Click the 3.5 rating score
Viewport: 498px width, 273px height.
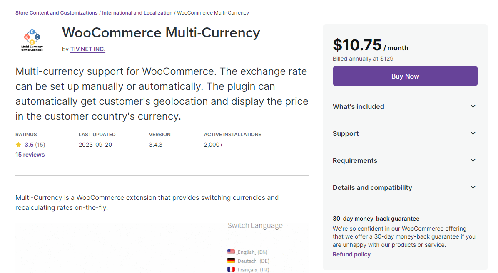[x=29, y=145]
